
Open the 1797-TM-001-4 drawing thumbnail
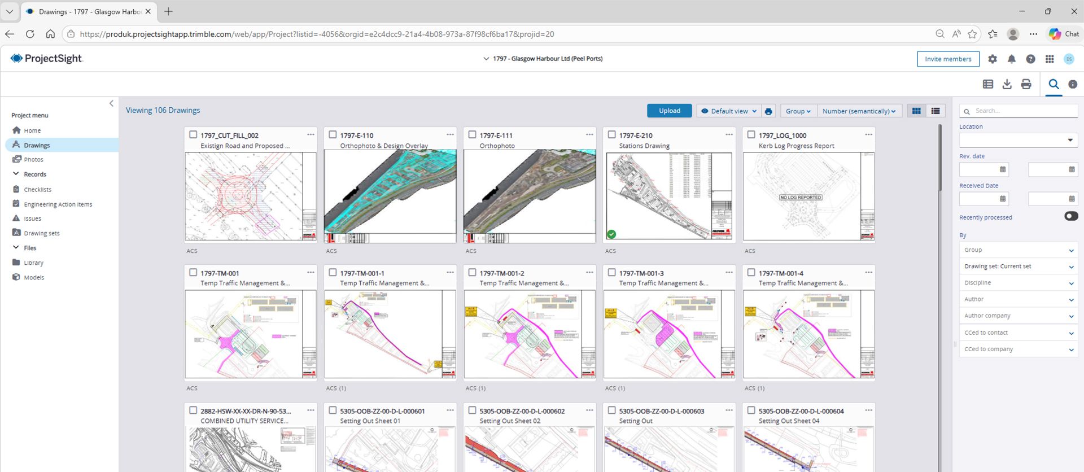[x=808, y=334]
